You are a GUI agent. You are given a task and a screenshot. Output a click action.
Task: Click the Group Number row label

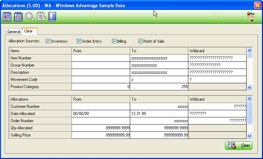point(40,65)
